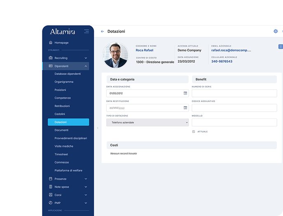Image resolution: width=283 pixels, height=216 pixels.
Task: Click the blue three-dots options button
Action: [281, 47]
